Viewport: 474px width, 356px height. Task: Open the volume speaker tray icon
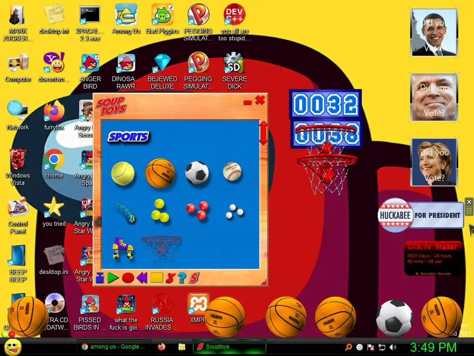[393, 347]
